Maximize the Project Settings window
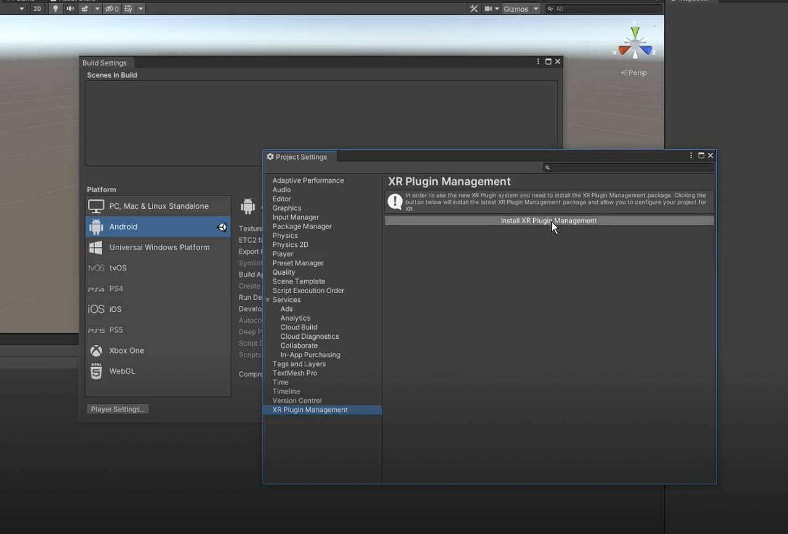 point(701,156)
